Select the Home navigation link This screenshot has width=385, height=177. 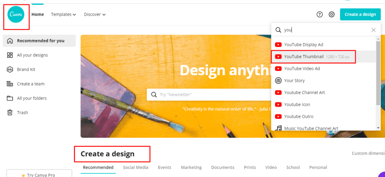coord(38,15)
